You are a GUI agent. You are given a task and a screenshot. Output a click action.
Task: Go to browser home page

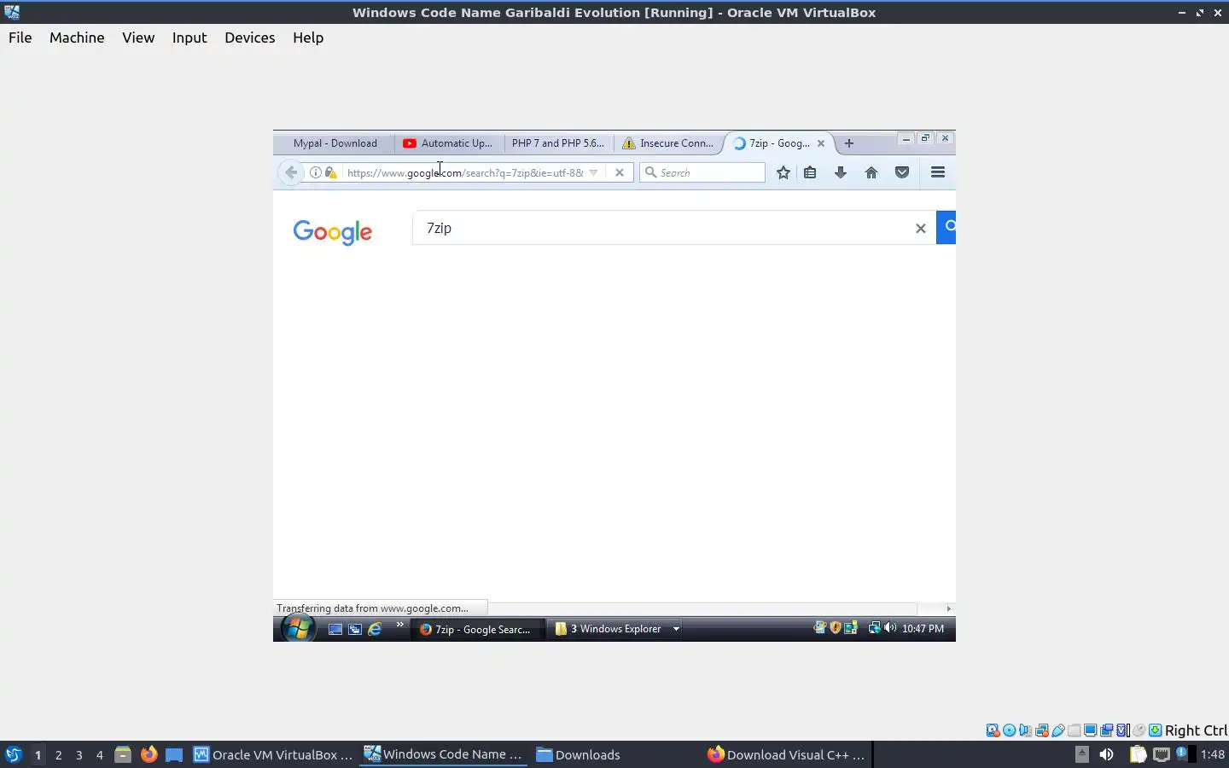(x=871, y=172)
